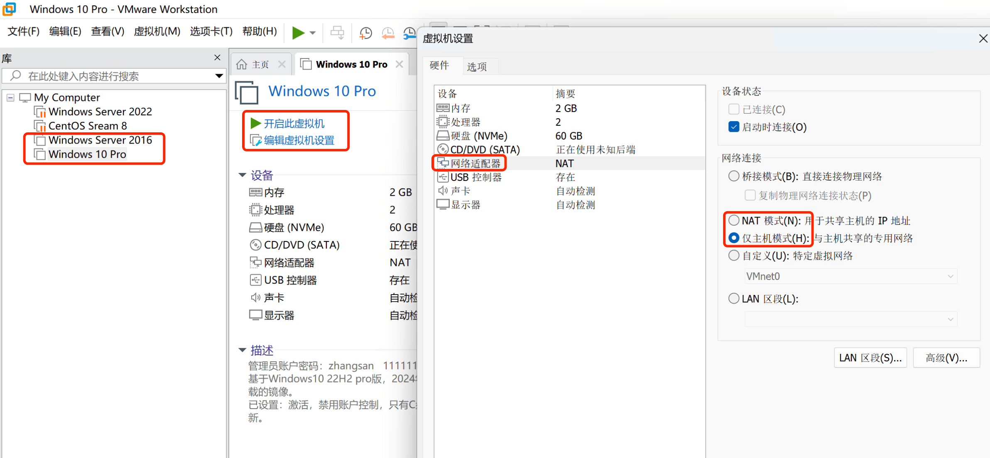
Task: Close the Windows 10 Pro tab
Action: (399, 64)
